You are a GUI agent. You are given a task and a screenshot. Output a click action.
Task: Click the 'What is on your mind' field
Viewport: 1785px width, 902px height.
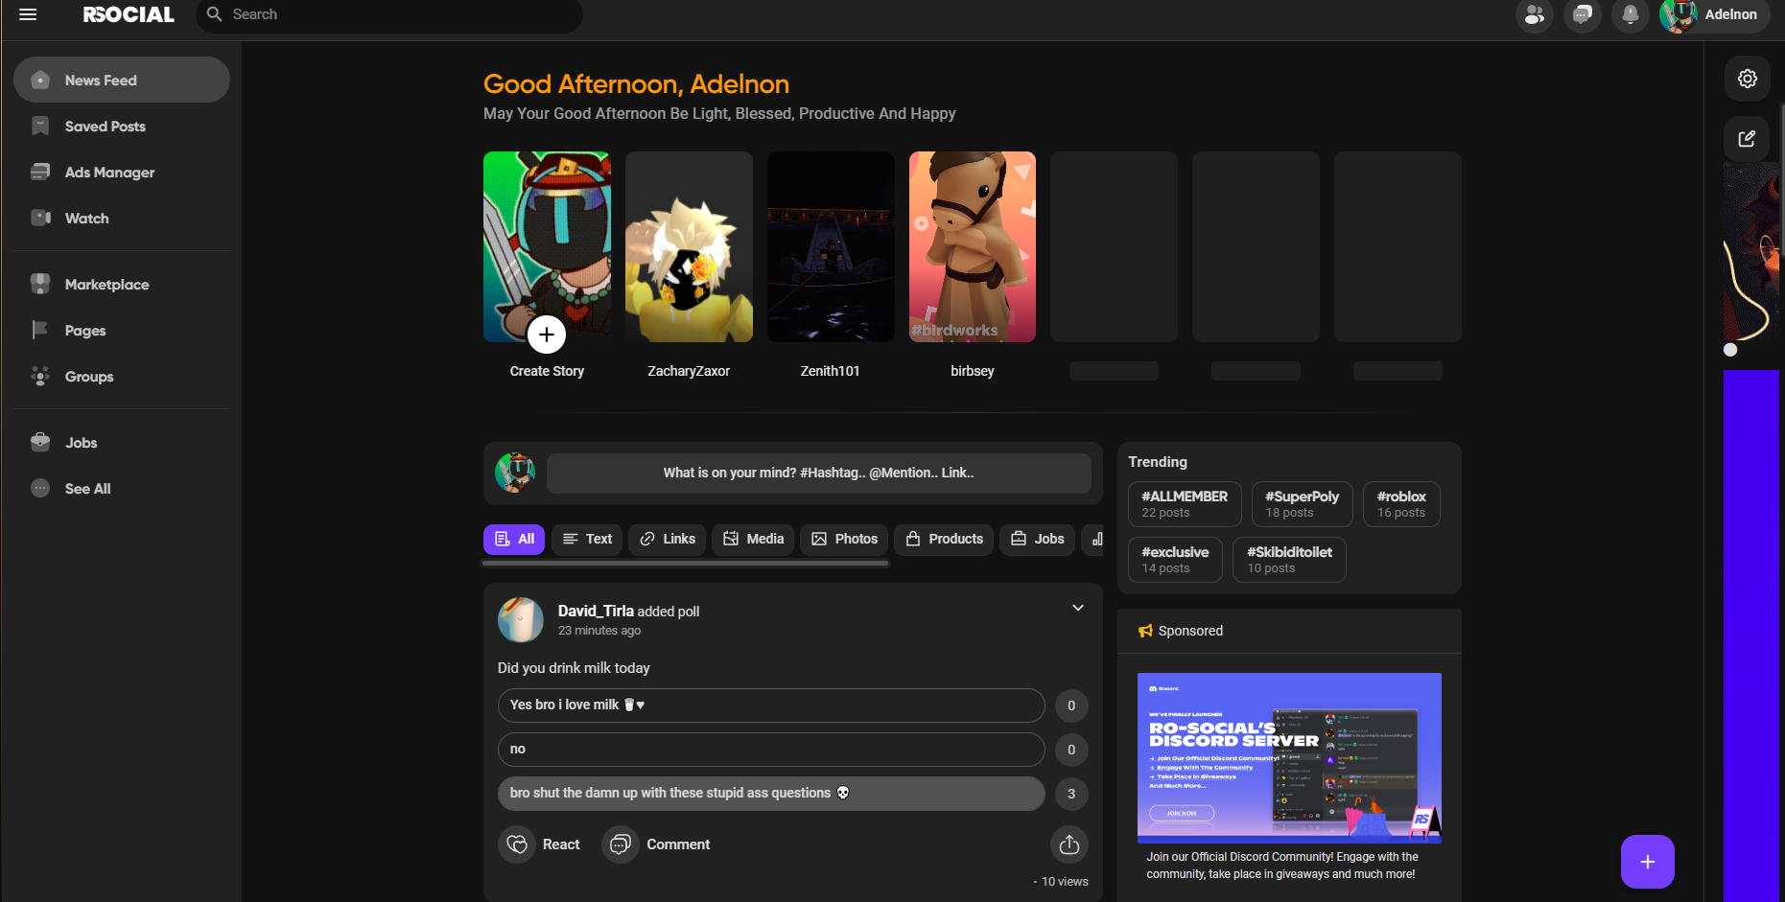point(818,474)
